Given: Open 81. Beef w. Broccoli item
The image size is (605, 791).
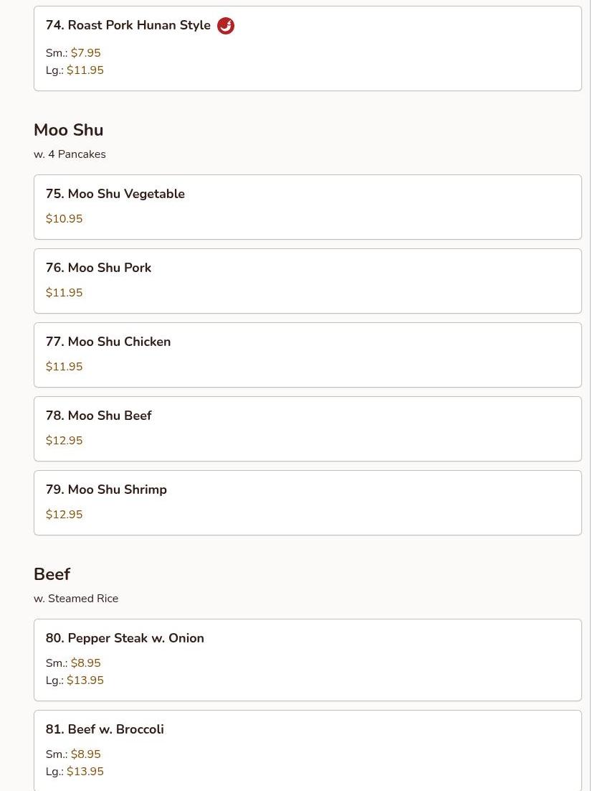Looking at the screenshot, I should 308,751.
